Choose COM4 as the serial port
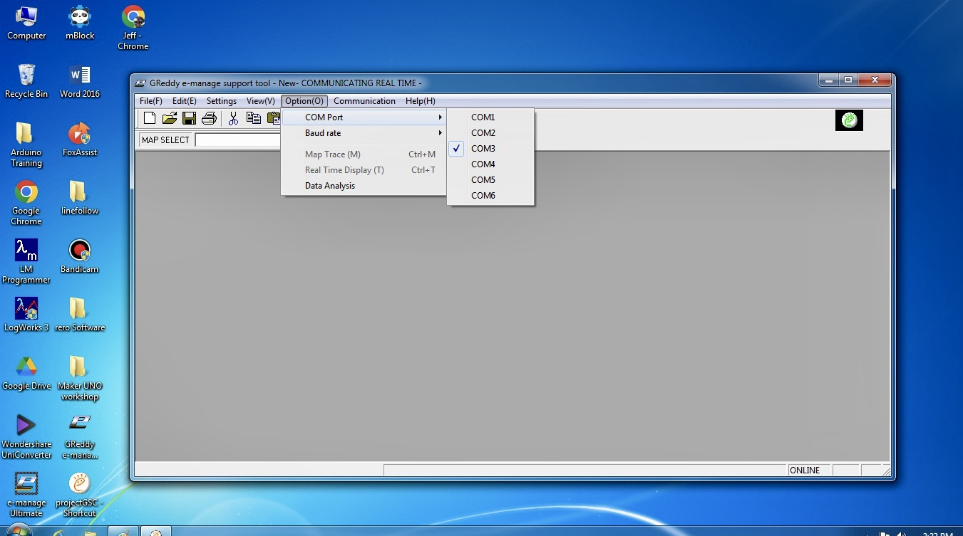Viewport: 963px width, 536px height. coord(490,164)
